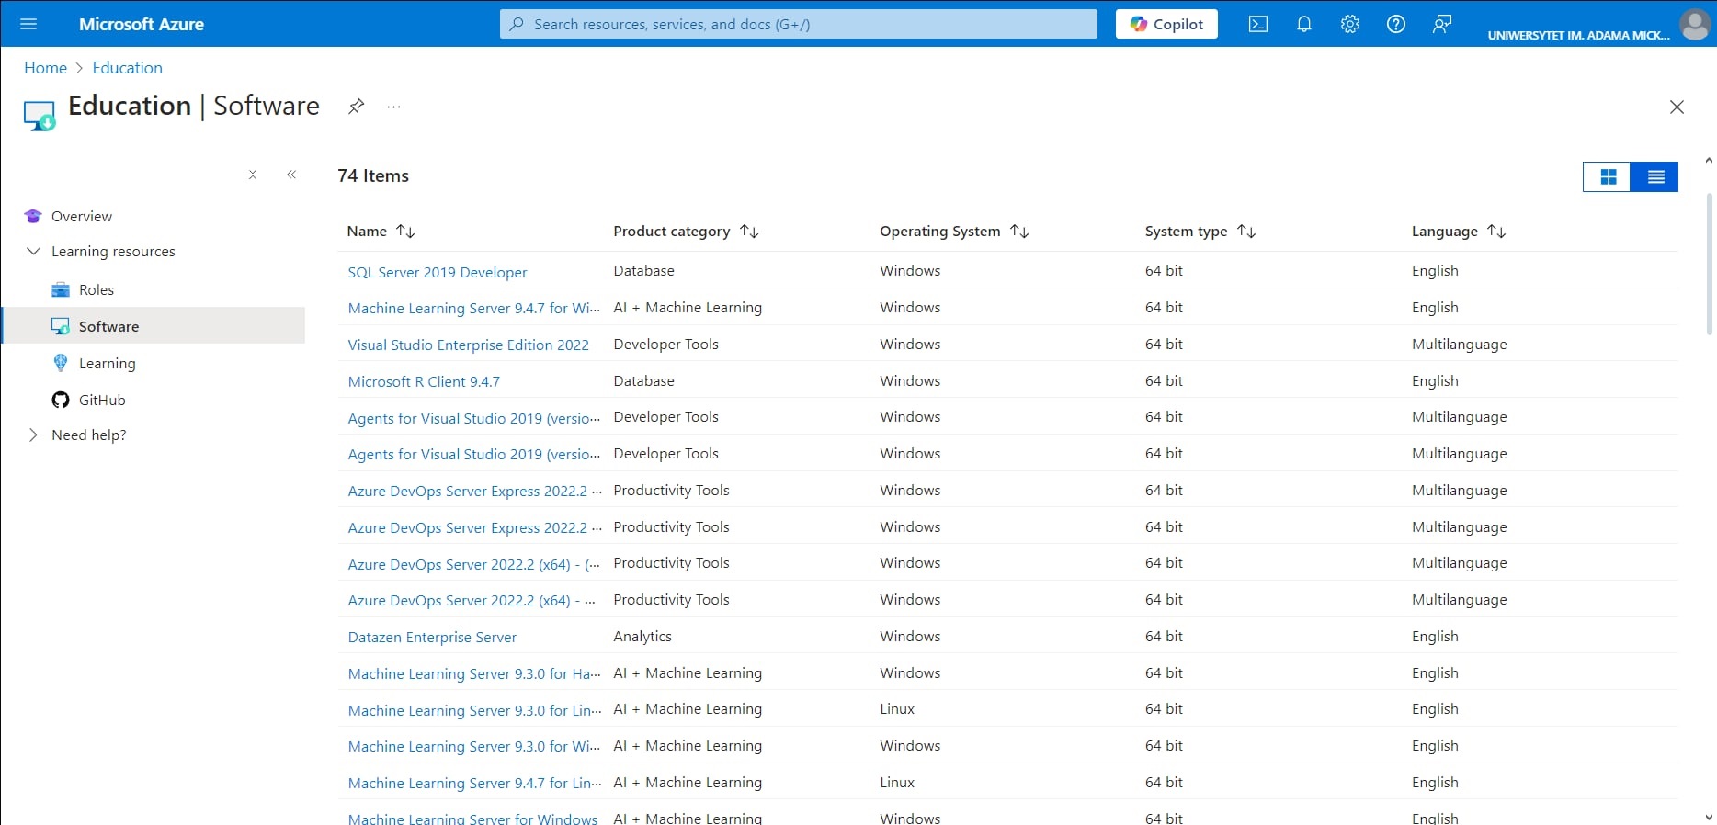Viewport: 1717px width, 825px height.
Task: Open Visual Studio Enterprise Edition 2022
Action: (x=469, y=345)
